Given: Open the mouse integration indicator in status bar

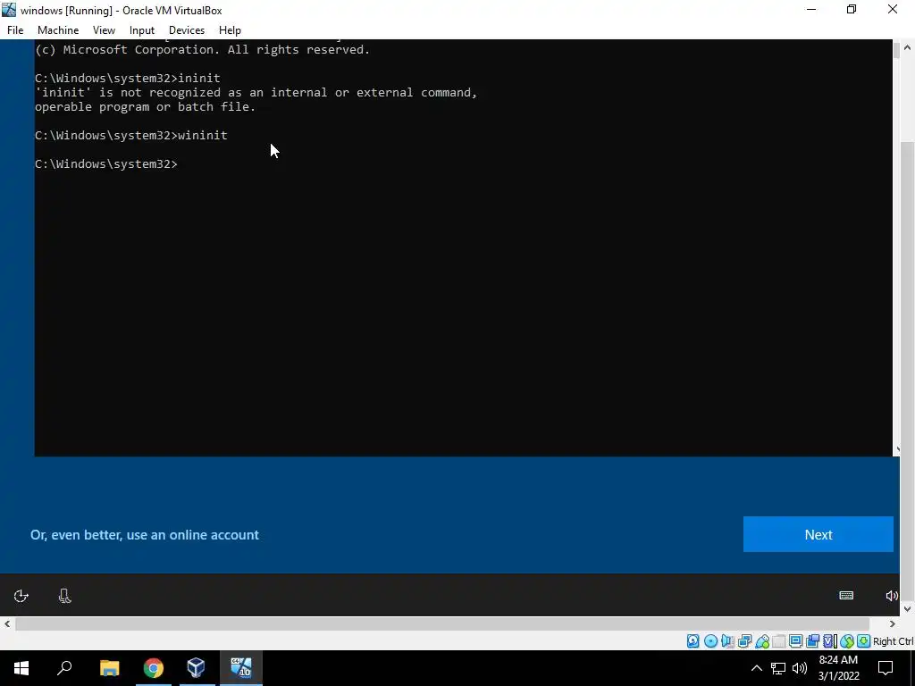Looking at the screenshot, I should (x=847, y=641).
